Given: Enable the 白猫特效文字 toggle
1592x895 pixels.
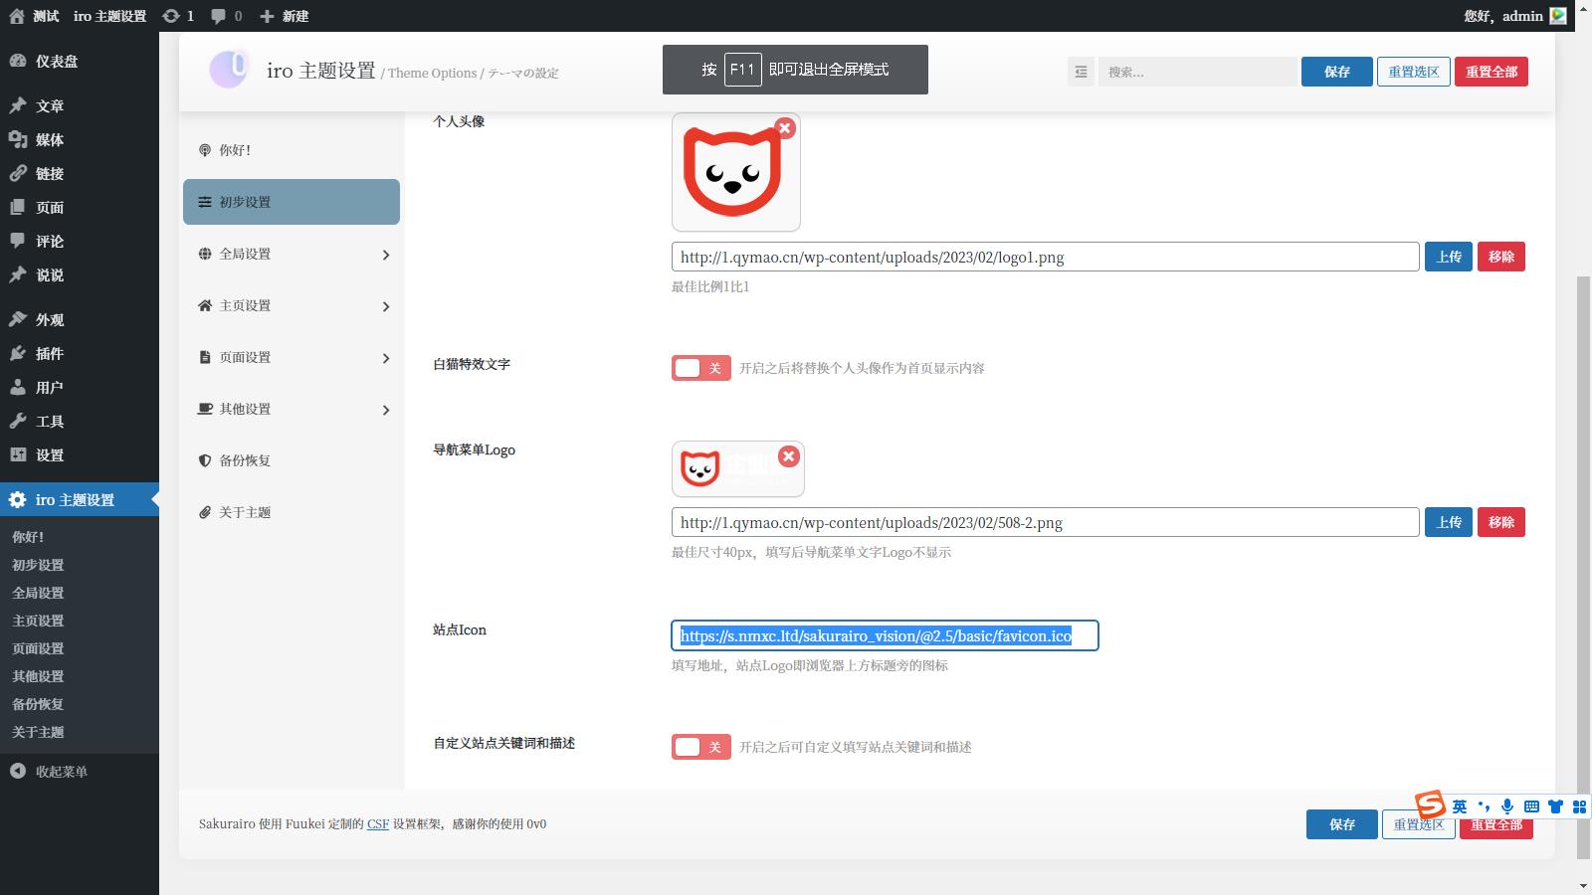Looking at the screenshot, I should point(700,367).
